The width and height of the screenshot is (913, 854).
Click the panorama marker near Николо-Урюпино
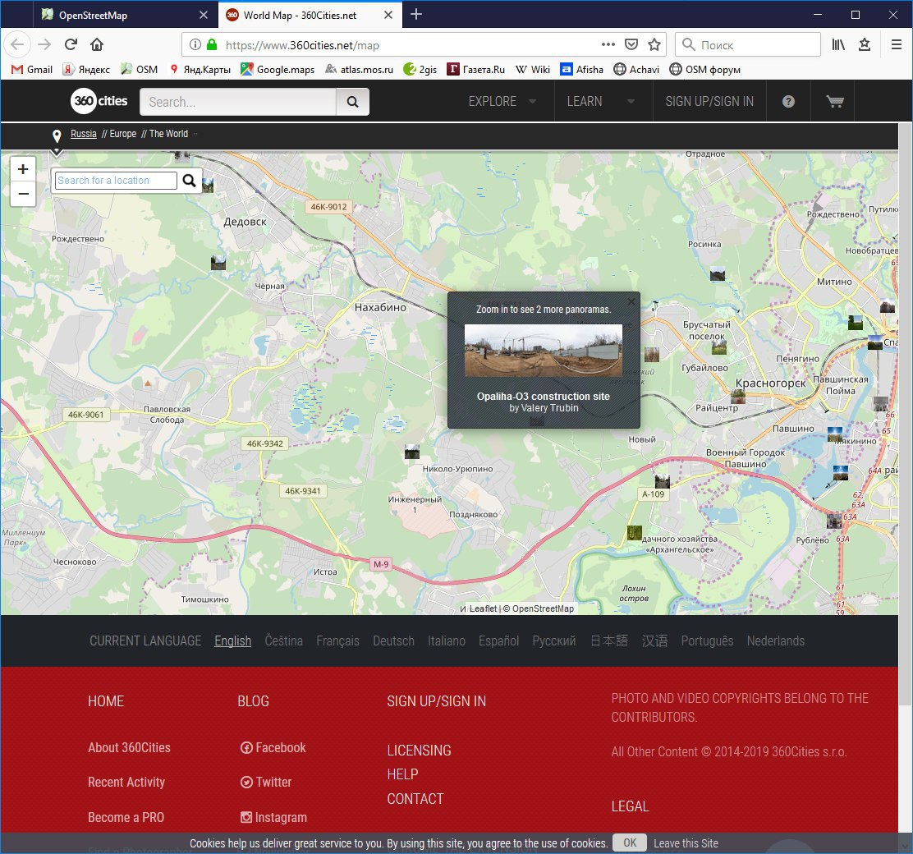[411, 452]
